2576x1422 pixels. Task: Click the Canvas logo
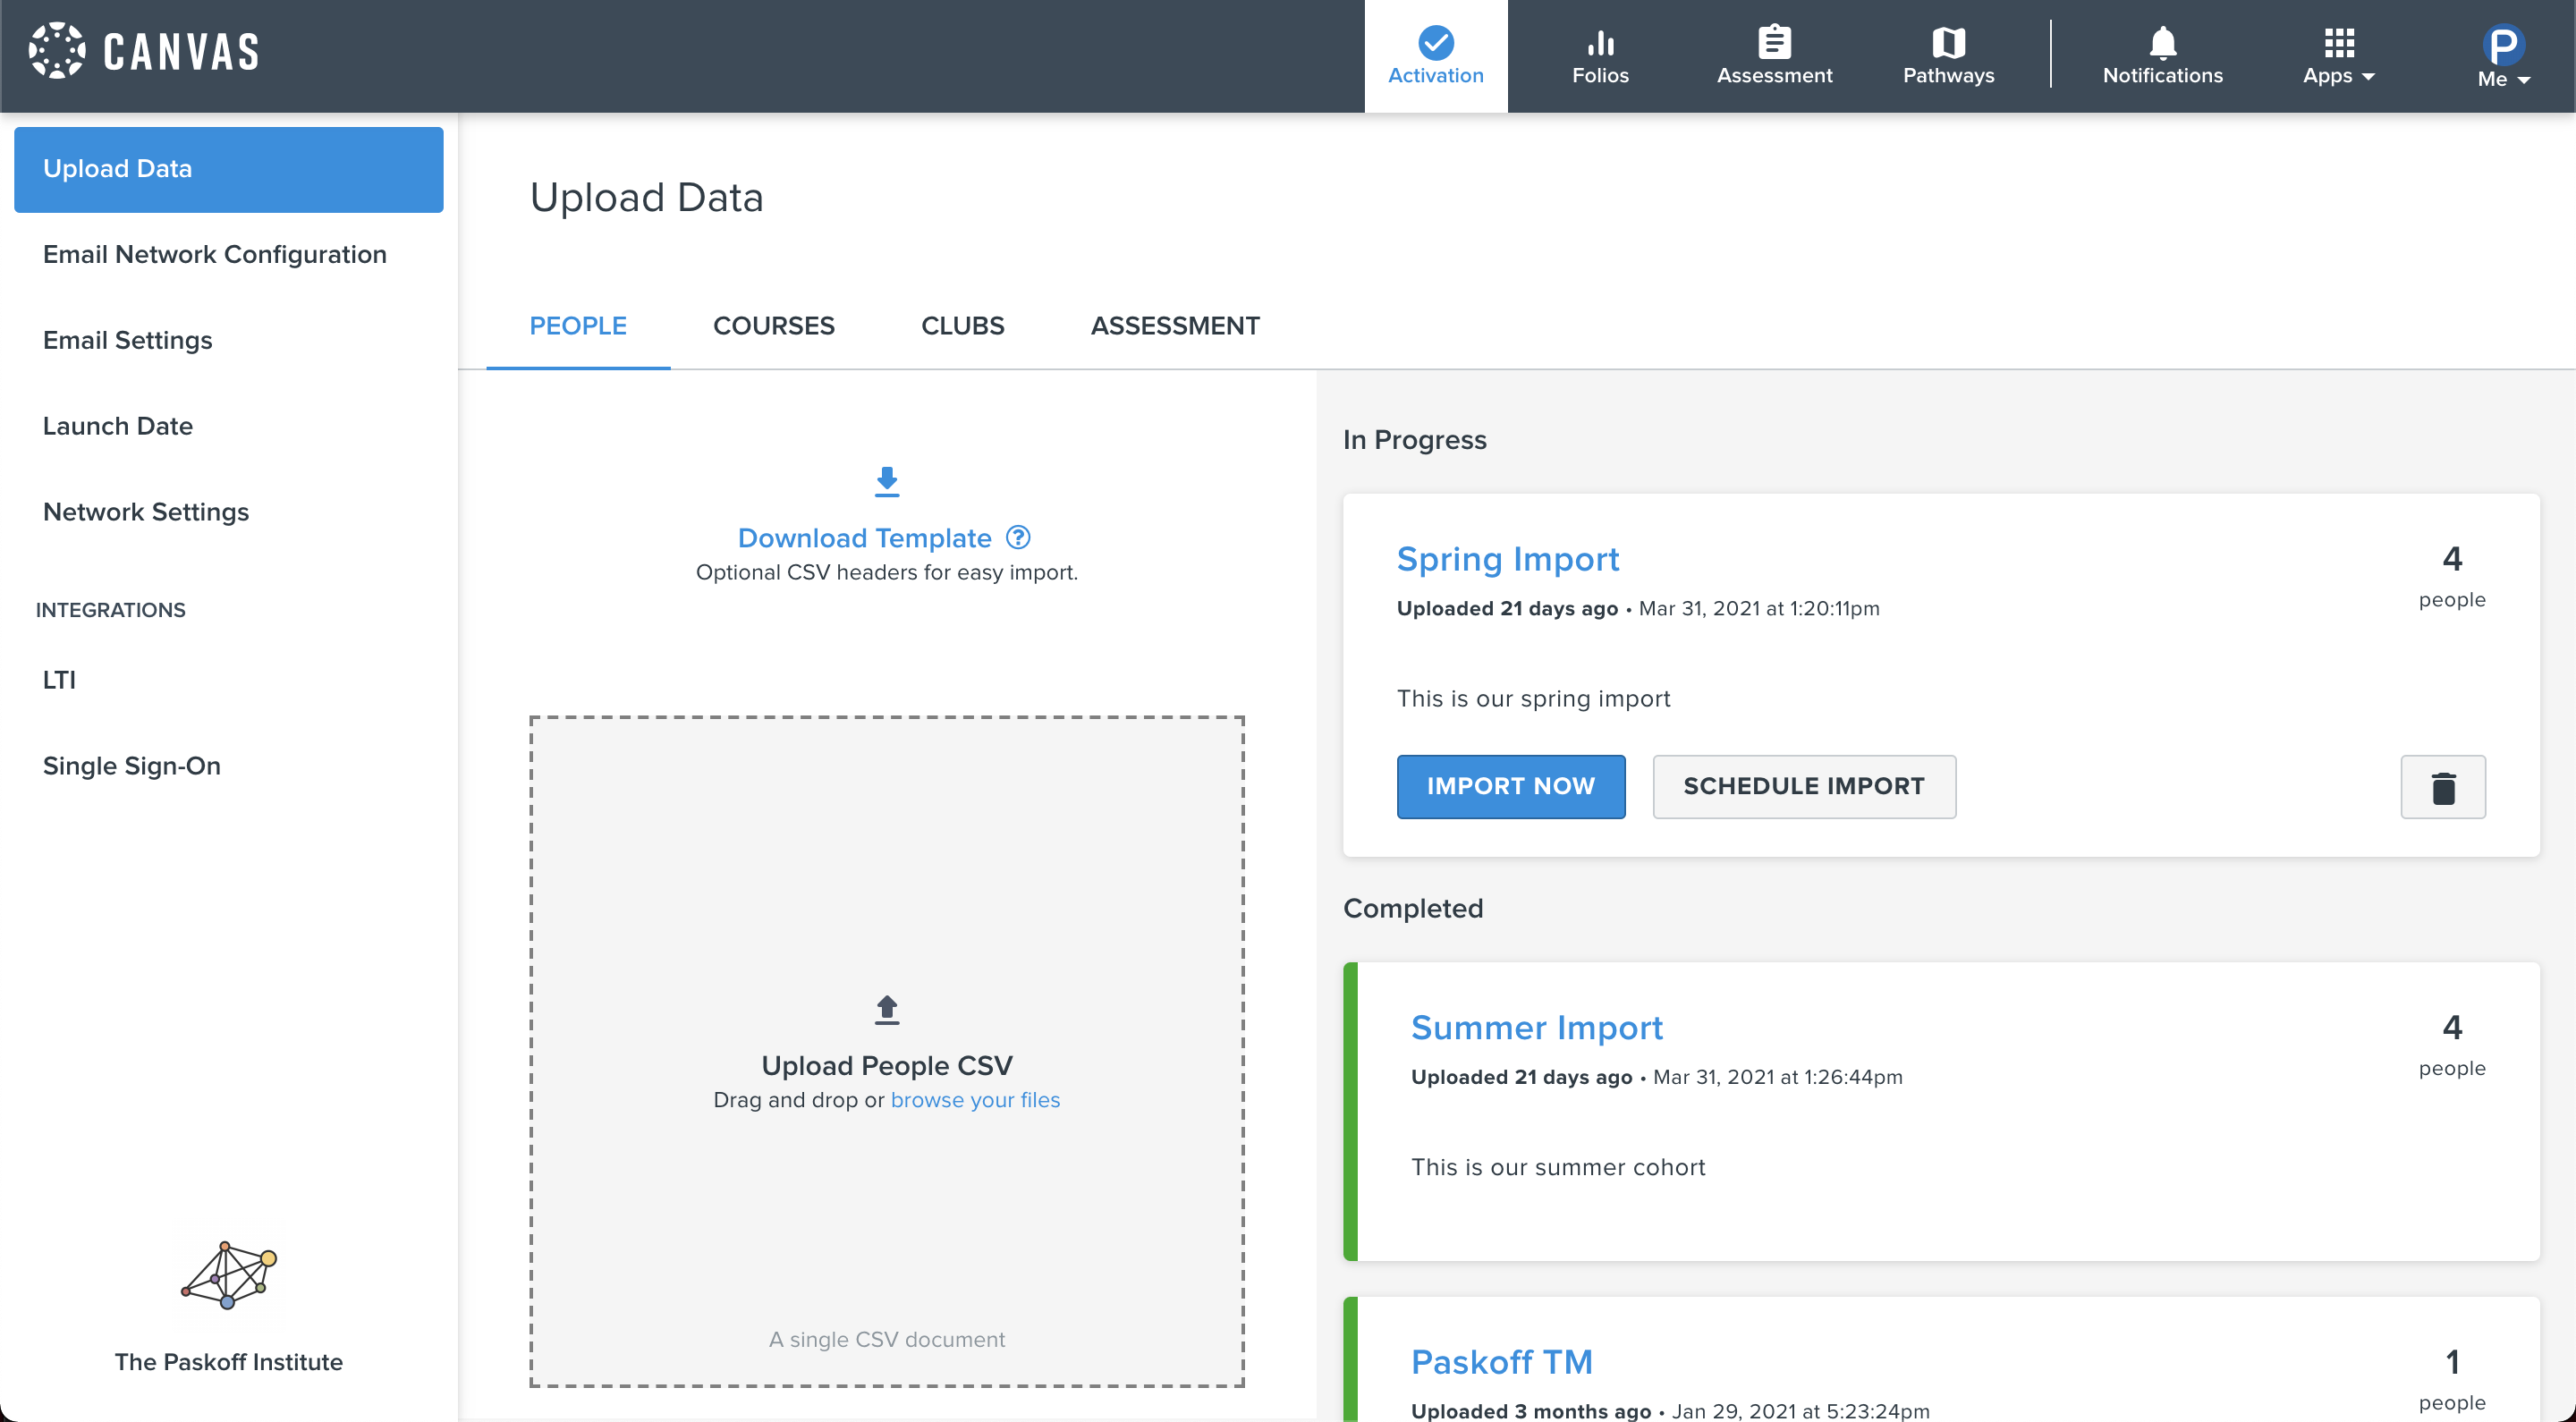pos(144,50)
